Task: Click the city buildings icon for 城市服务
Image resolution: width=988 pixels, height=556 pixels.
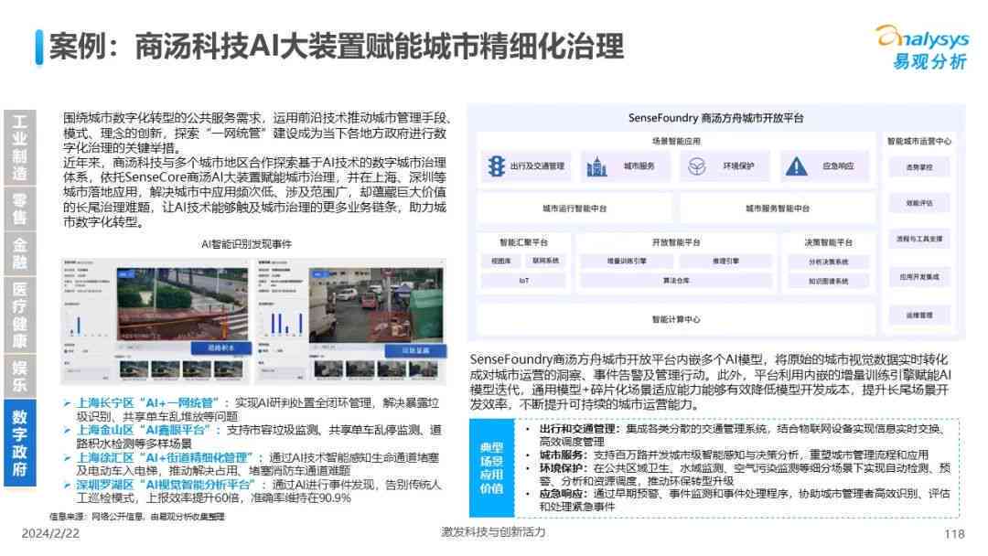Action: (596, 166)
